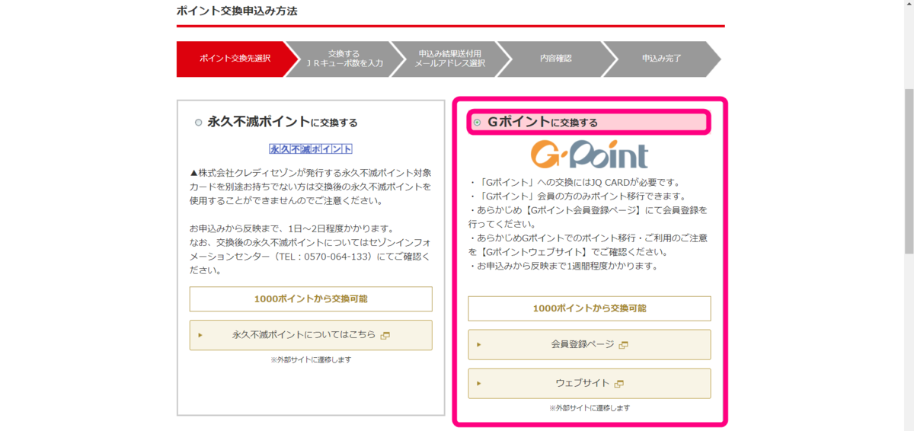The height and width of the screenshot is (431, 914).
Task: Click arrow marker left of ウェブサイト button
Action: click(x=479, y=384)
